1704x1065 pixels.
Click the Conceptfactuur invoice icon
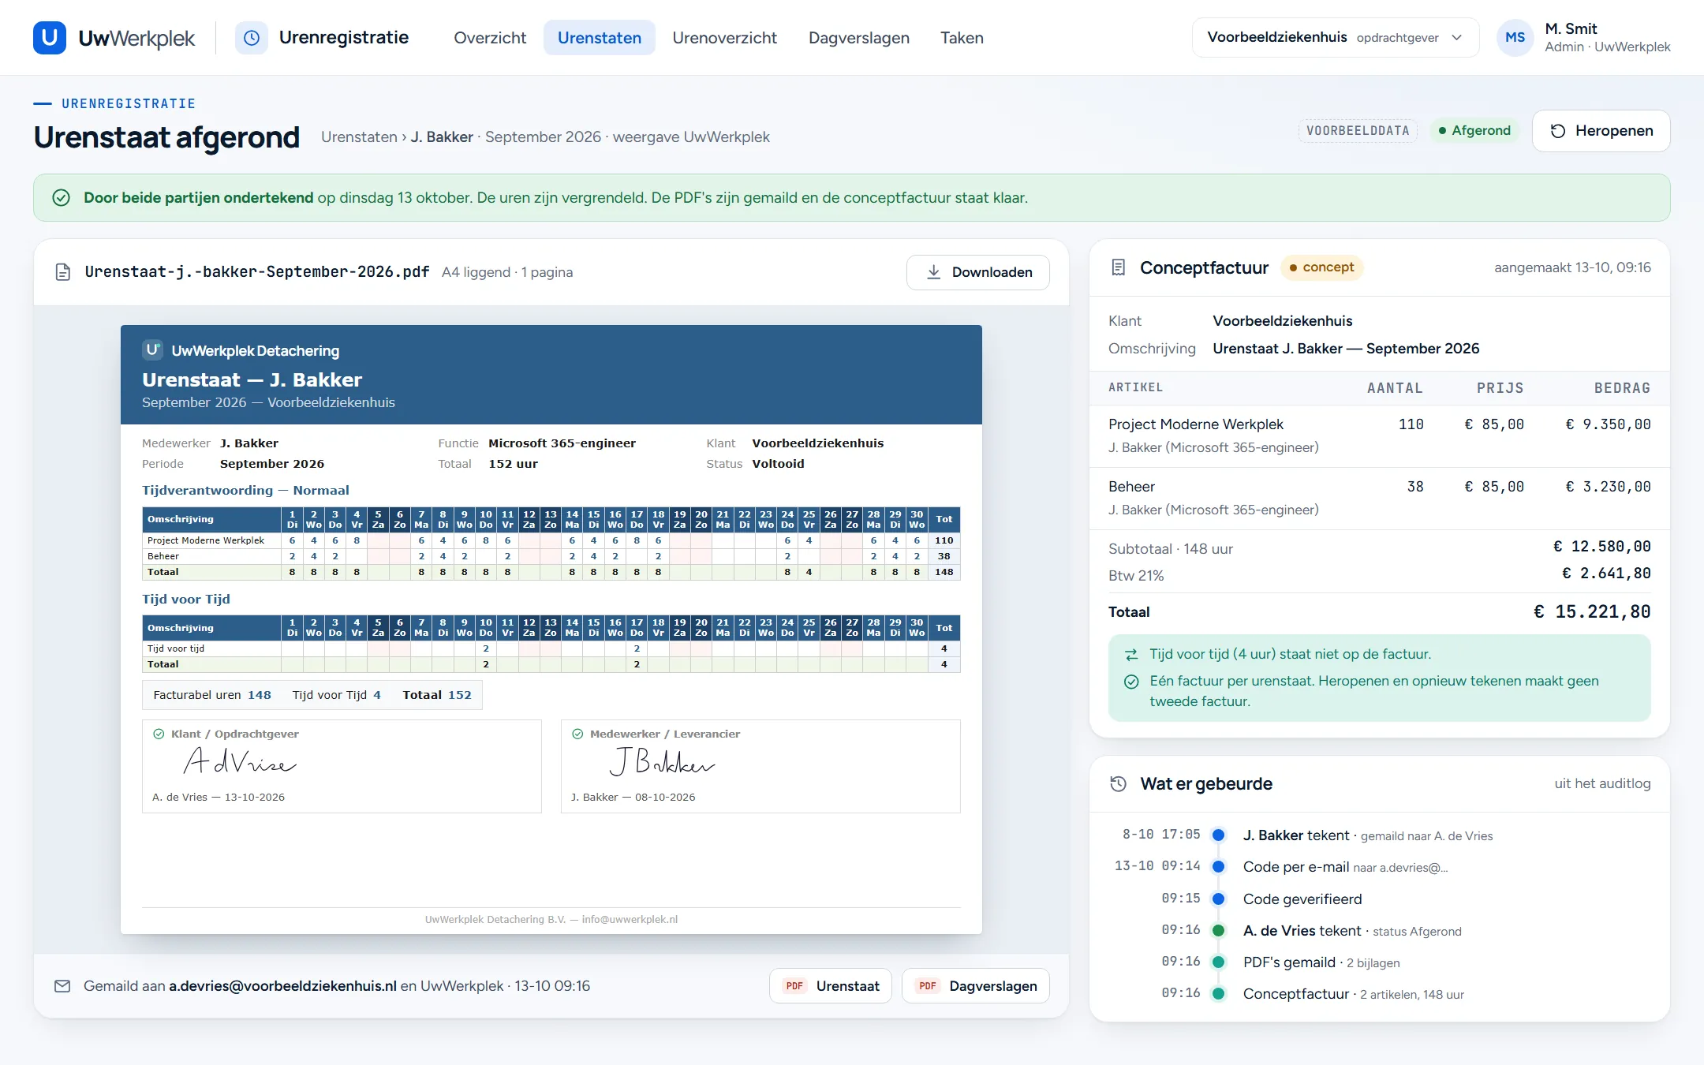[x=1118, y=267]
